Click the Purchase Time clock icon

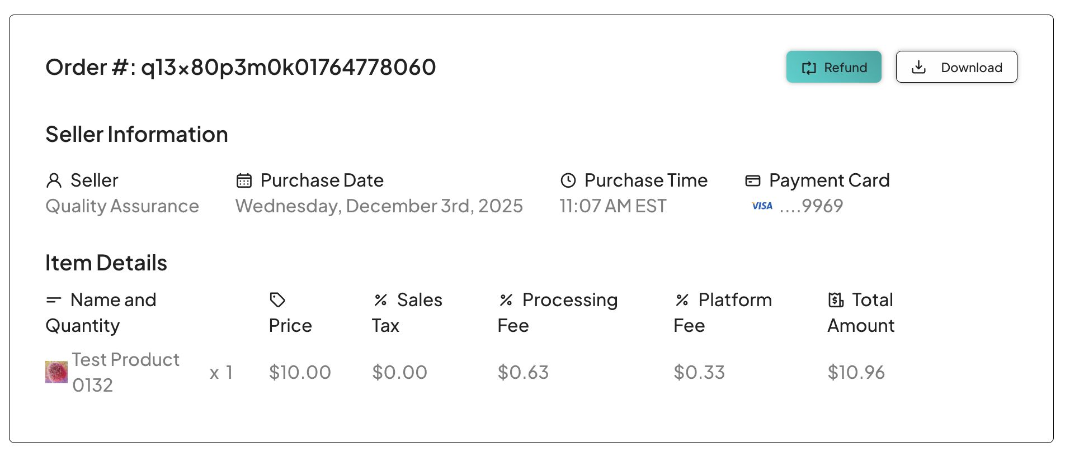[568, 180]
